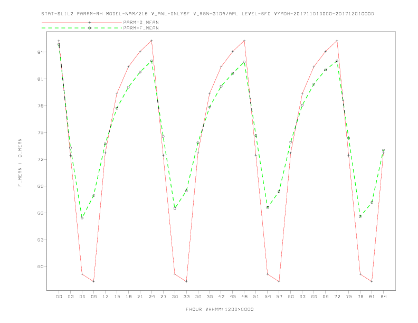Screen dimensions: 418x323
Task: Click y-axis tick label 84
Action: coord(40,52)
